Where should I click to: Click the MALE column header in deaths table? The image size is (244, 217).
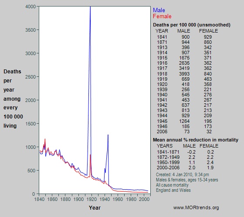[x=183, y=31]
